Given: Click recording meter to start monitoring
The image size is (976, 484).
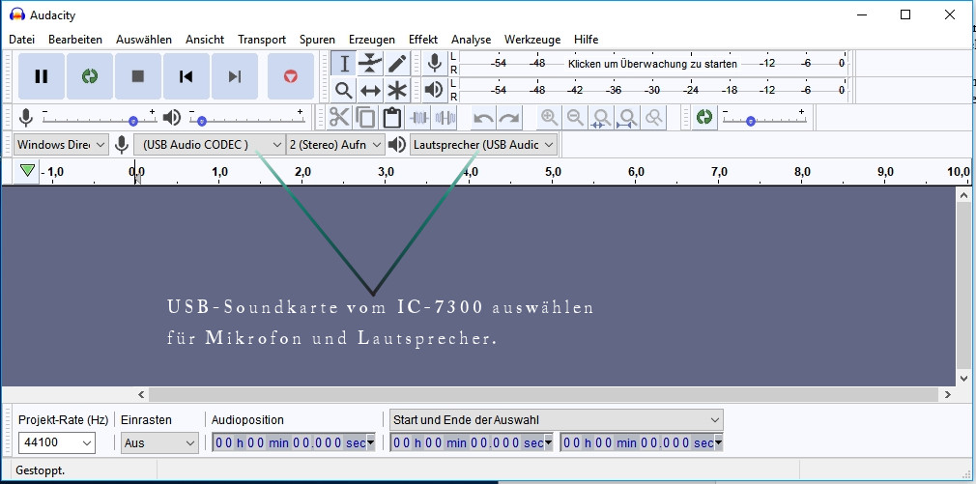Looking at the screenshot, I should click(x=652, y=64).
